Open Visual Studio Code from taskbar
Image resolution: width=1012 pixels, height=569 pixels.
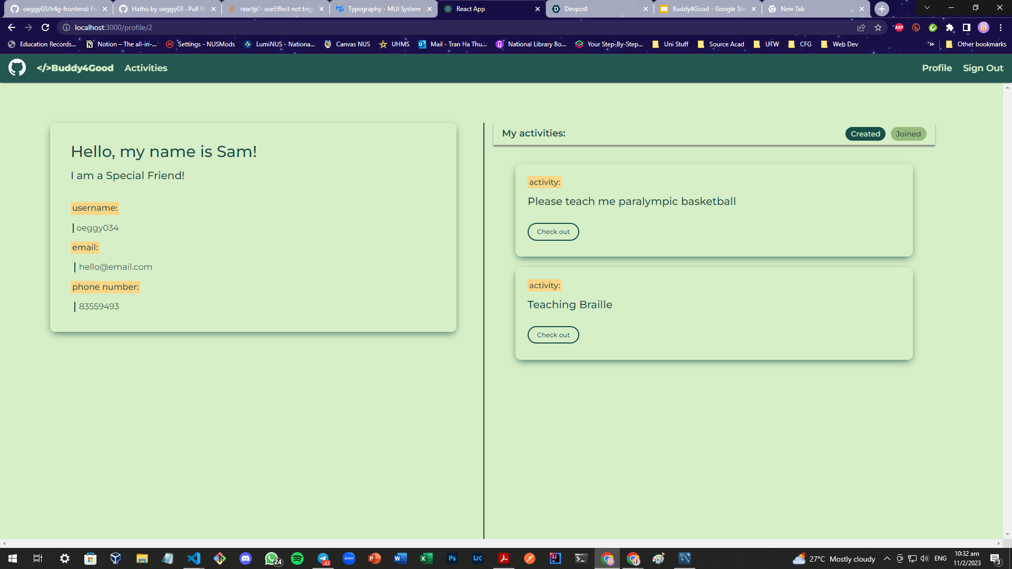click(194, 558)
